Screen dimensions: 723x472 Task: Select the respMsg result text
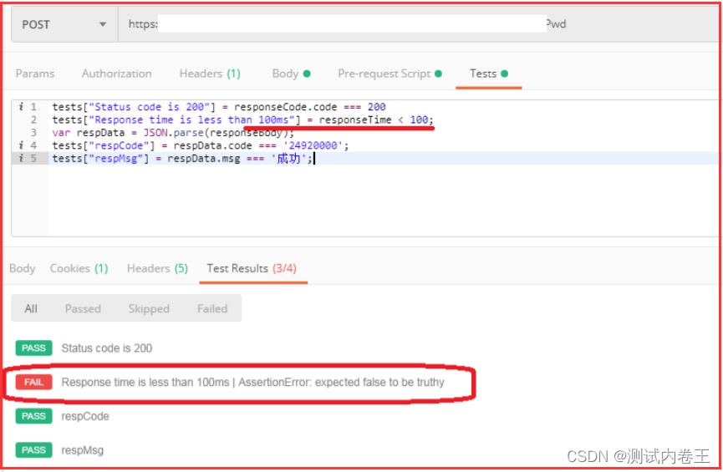point(82,450)
